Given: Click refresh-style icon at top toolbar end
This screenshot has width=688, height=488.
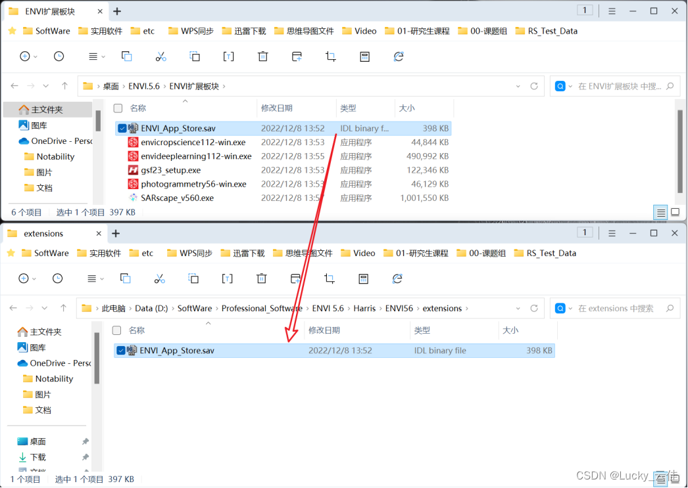Looking at the screenshot, I should pos(399,56).
